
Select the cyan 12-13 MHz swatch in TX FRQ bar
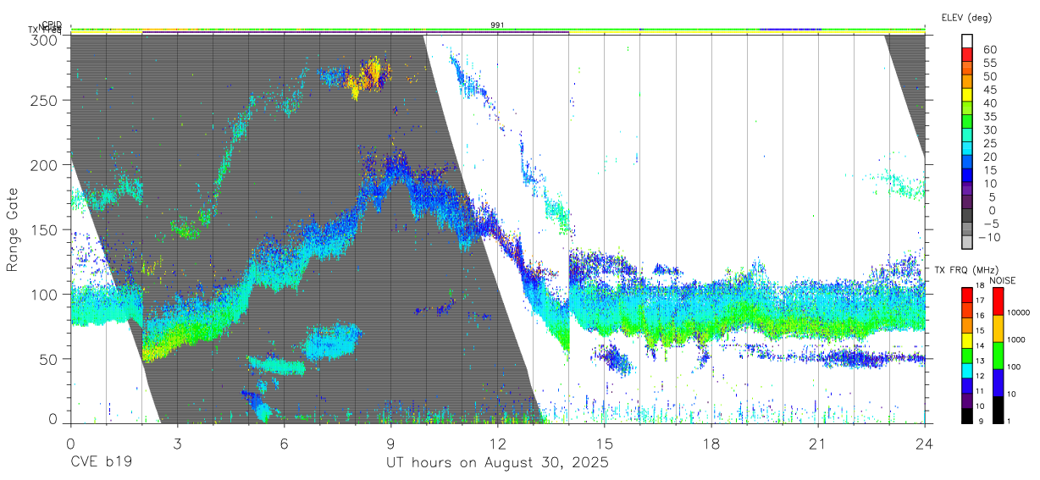967,369
